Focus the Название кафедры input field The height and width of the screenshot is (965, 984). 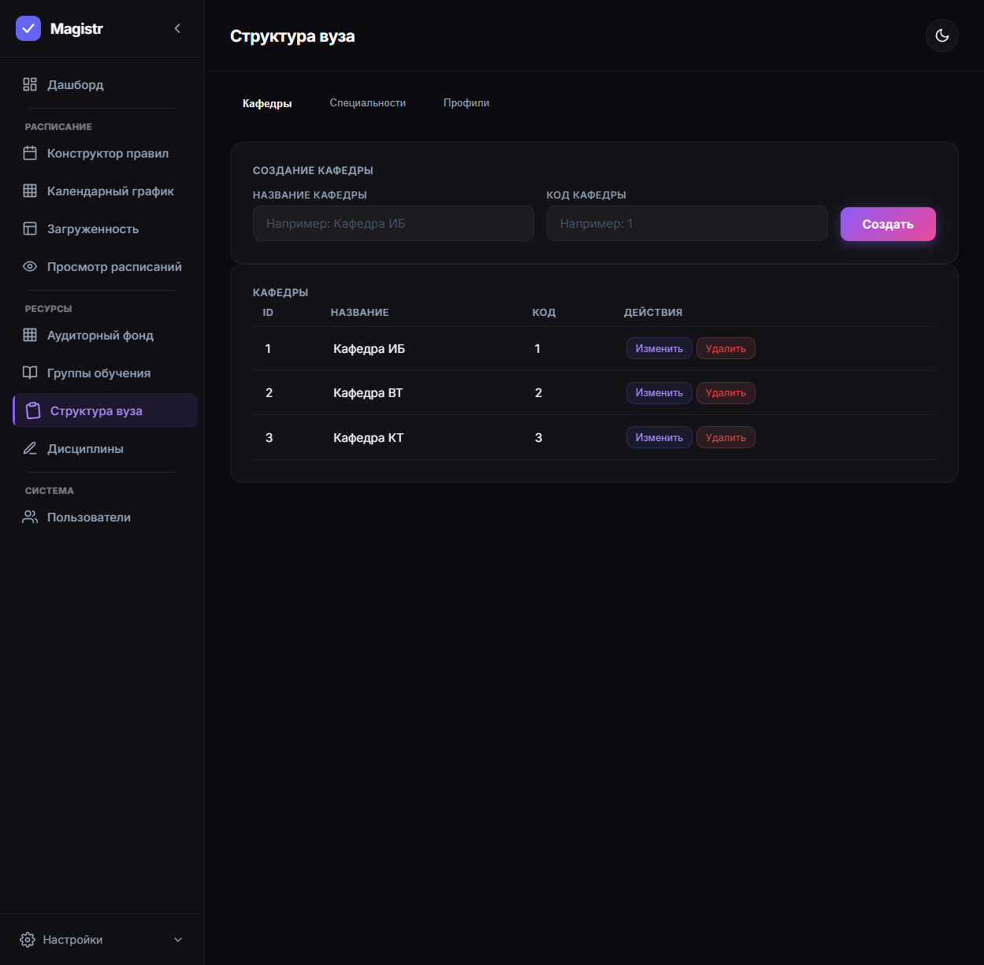pyautogui.click(x=393, y=224)
